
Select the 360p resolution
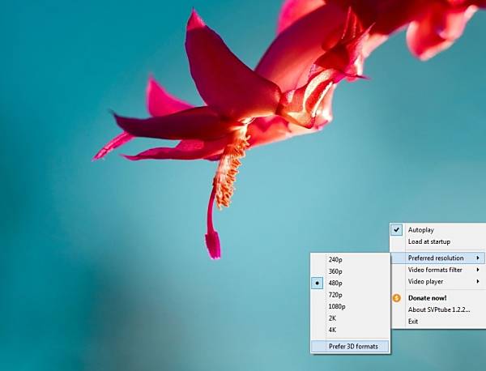coord(335,271)
